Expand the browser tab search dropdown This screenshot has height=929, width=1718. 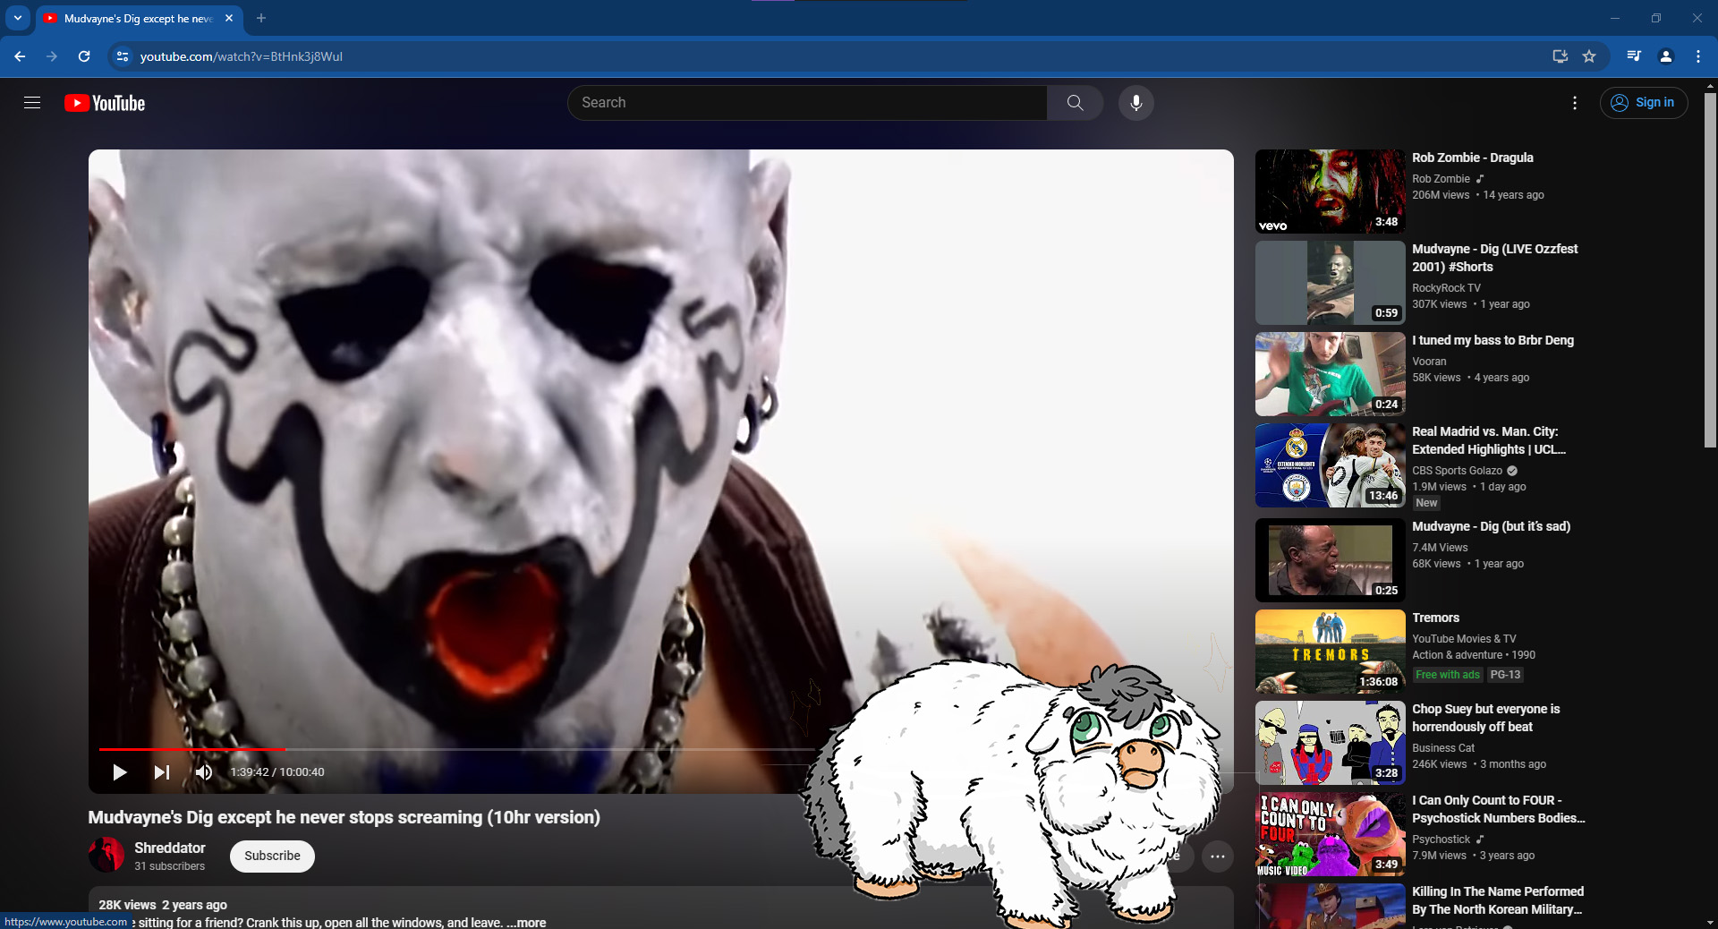click(x=18, y=18)
